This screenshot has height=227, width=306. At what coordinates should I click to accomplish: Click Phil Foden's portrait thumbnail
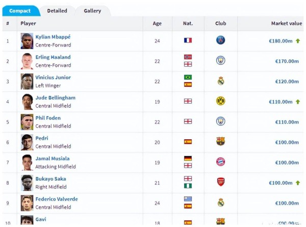coord(27,122)
